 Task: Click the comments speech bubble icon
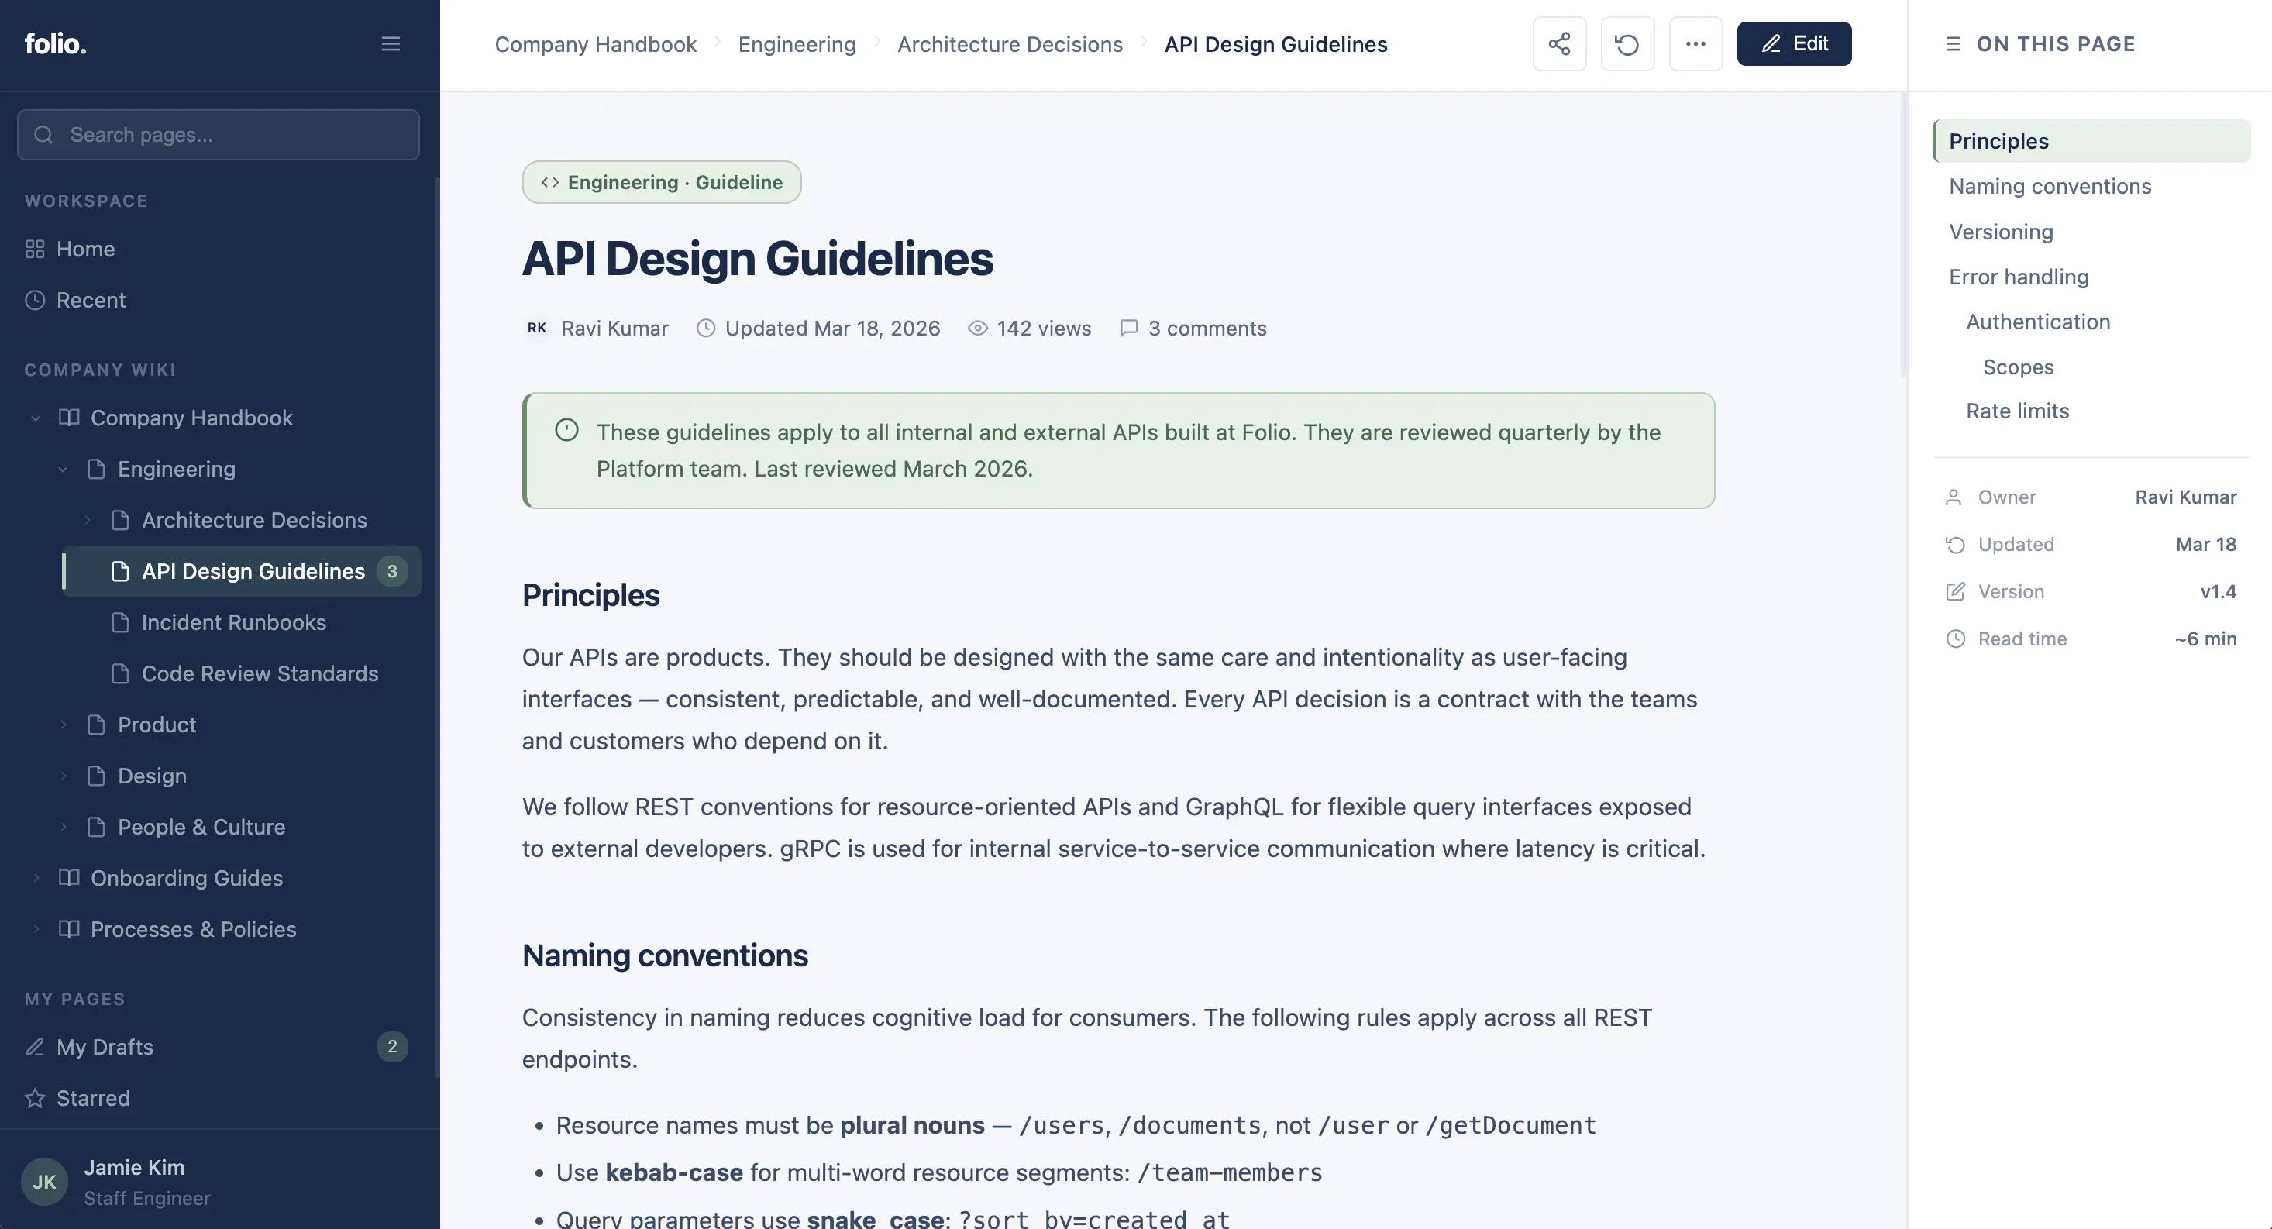1129,329
